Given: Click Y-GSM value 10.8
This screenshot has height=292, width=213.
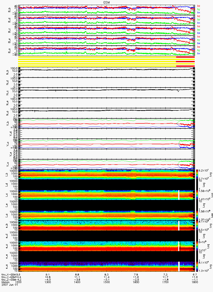Looking at the screenshot, I should click(x=48, y=277).
